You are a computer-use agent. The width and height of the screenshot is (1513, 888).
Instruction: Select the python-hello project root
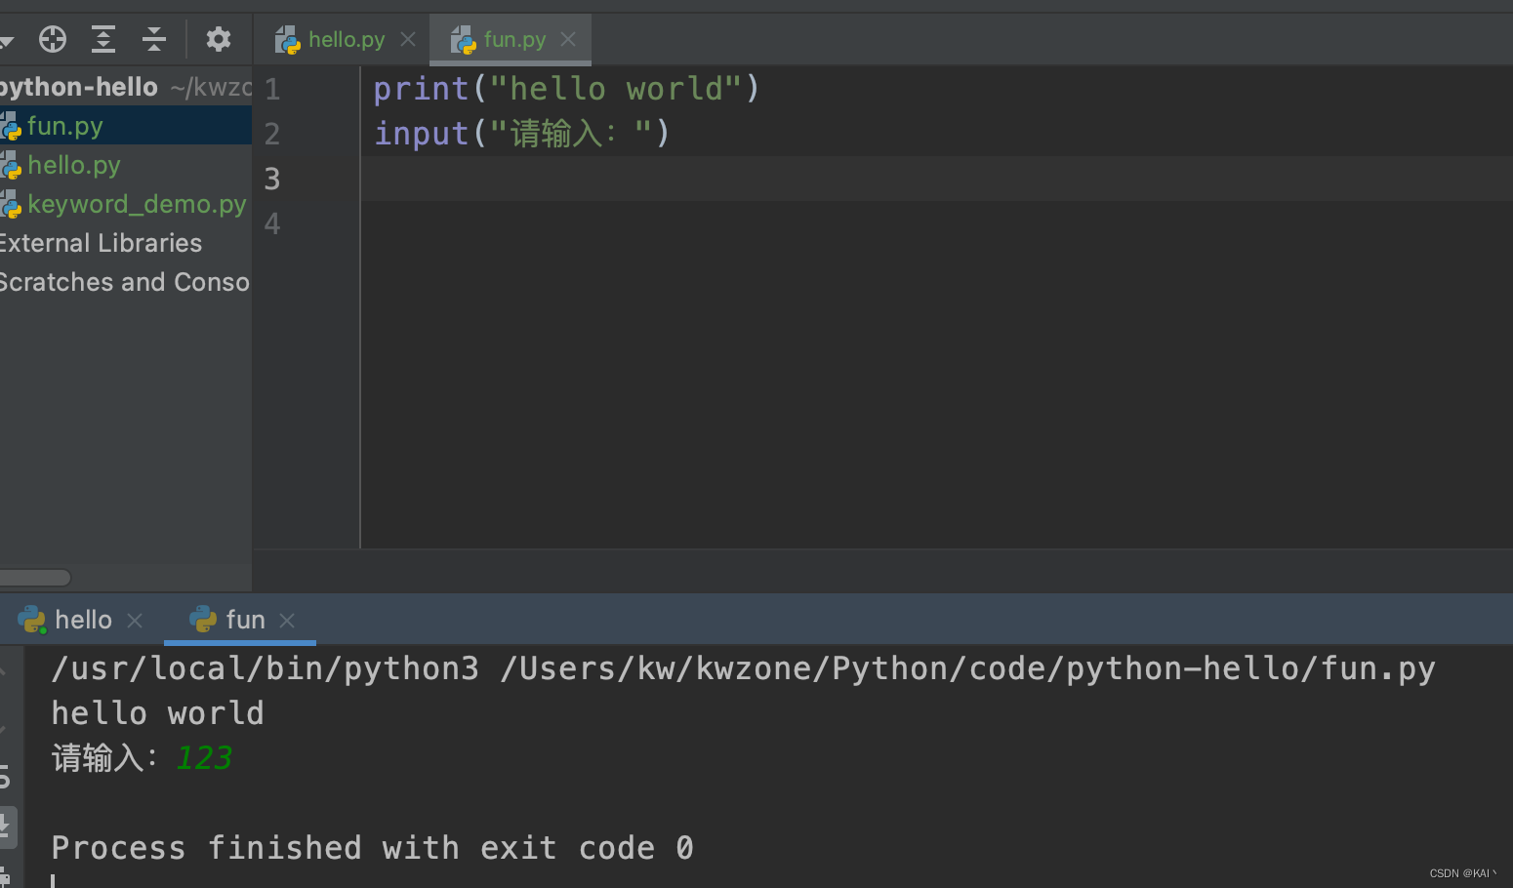tap(126, 87)
